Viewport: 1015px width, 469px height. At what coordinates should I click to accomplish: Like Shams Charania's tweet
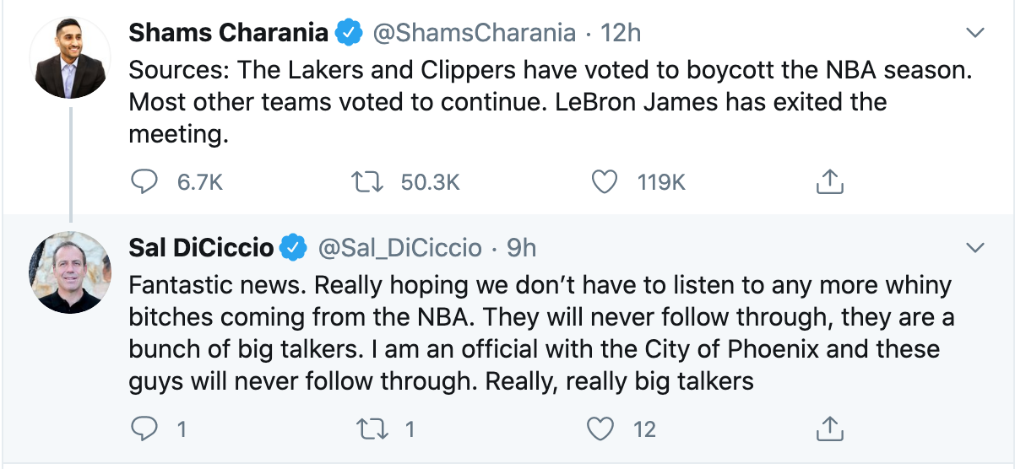604,181
